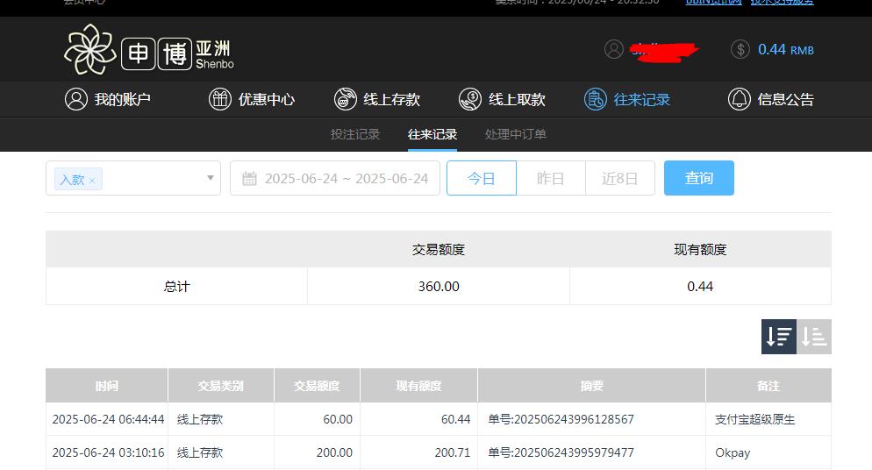Viewport: 872px width, 470px height.
Task: Open 优惠中心 menu
Action: click(252, 99)
